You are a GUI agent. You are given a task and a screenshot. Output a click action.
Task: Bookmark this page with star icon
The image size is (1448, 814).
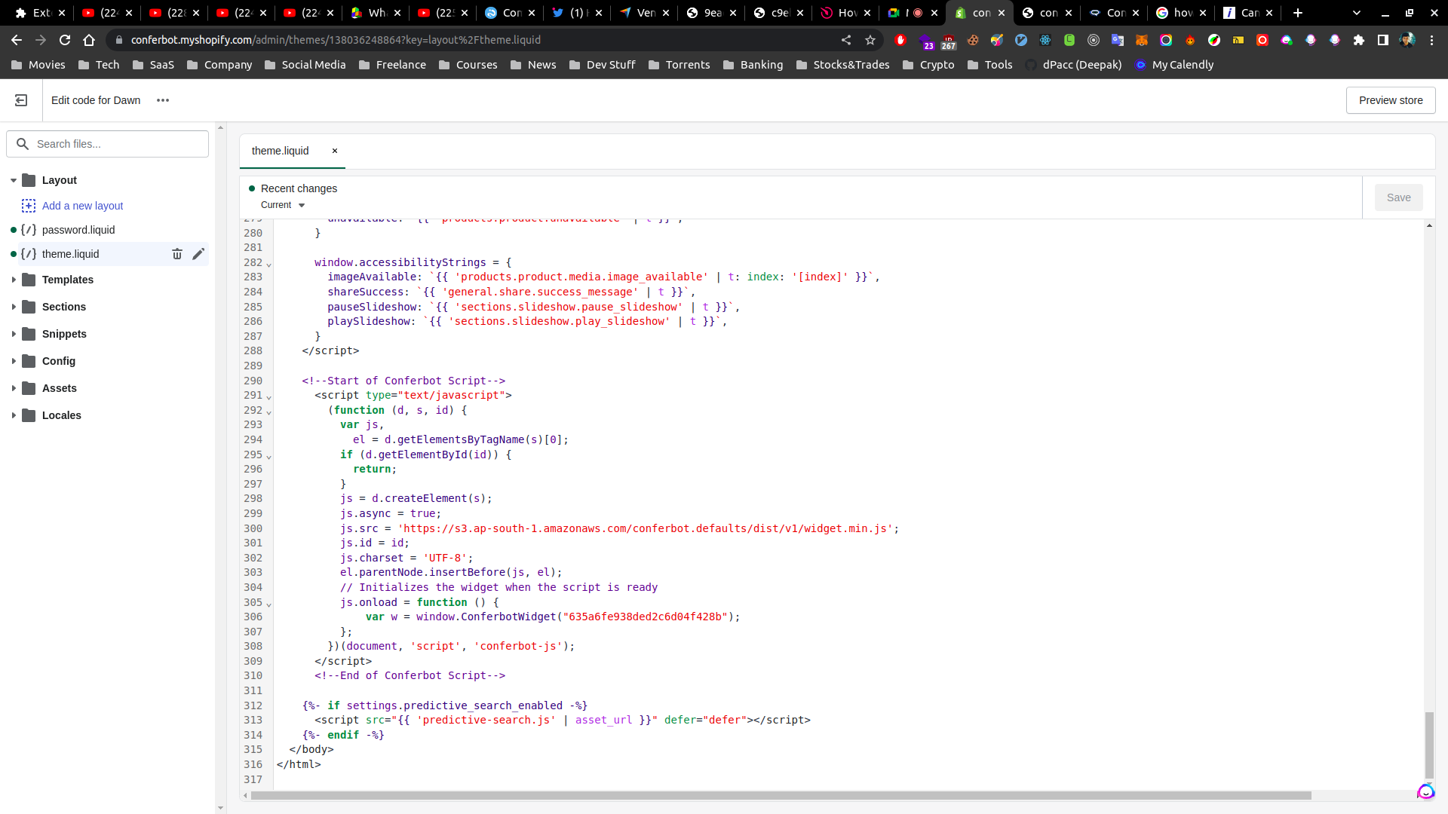(x=870, y=40)
